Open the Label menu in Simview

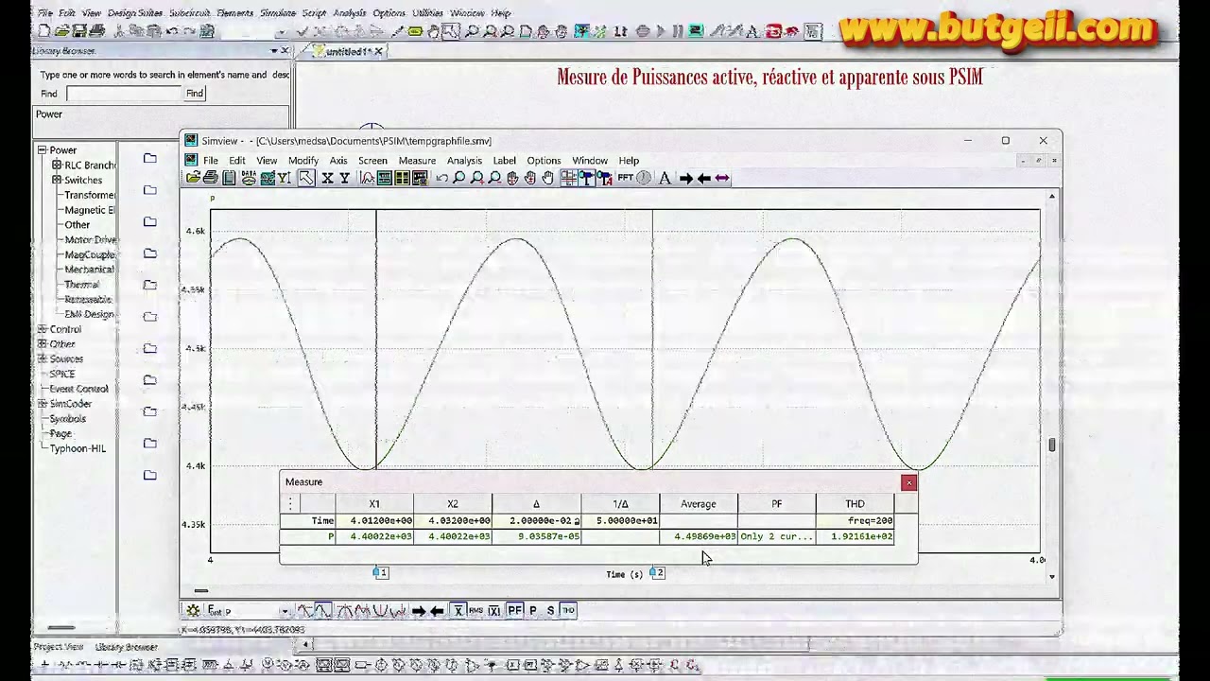pyautogui.click(x=504, y=161)
